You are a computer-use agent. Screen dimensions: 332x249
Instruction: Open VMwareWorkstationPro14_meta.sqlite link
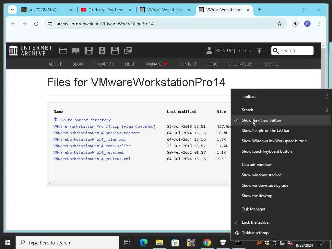click(92, 146)
